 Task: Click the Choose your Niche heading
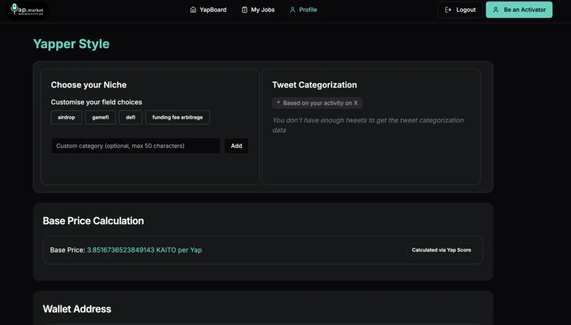[x=89, y=85]
